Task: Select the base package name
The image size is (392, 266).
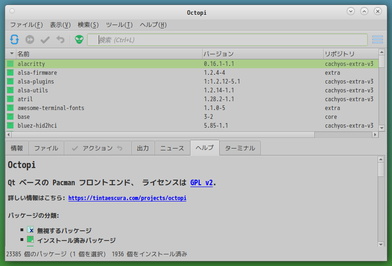Action: (23, 117)
